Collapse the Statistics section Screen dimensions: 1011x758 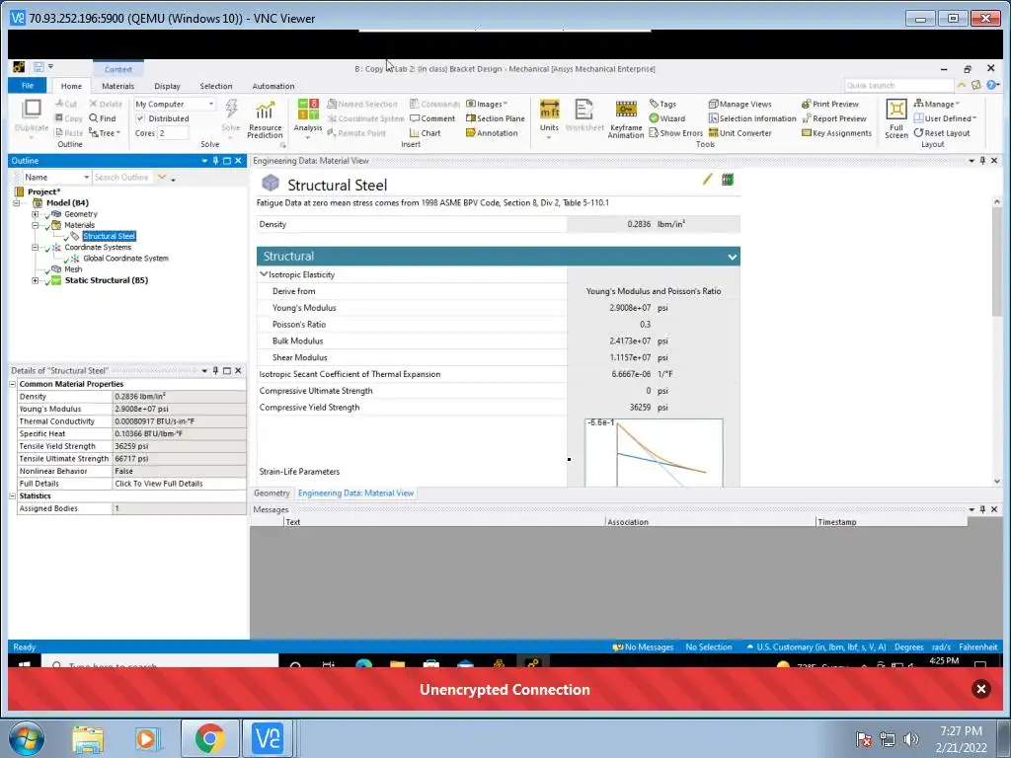coord(12,496)
